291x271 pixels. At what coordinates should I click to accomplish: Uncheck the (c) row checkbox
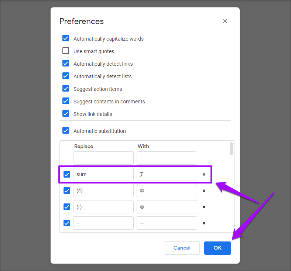click(67, 191)
